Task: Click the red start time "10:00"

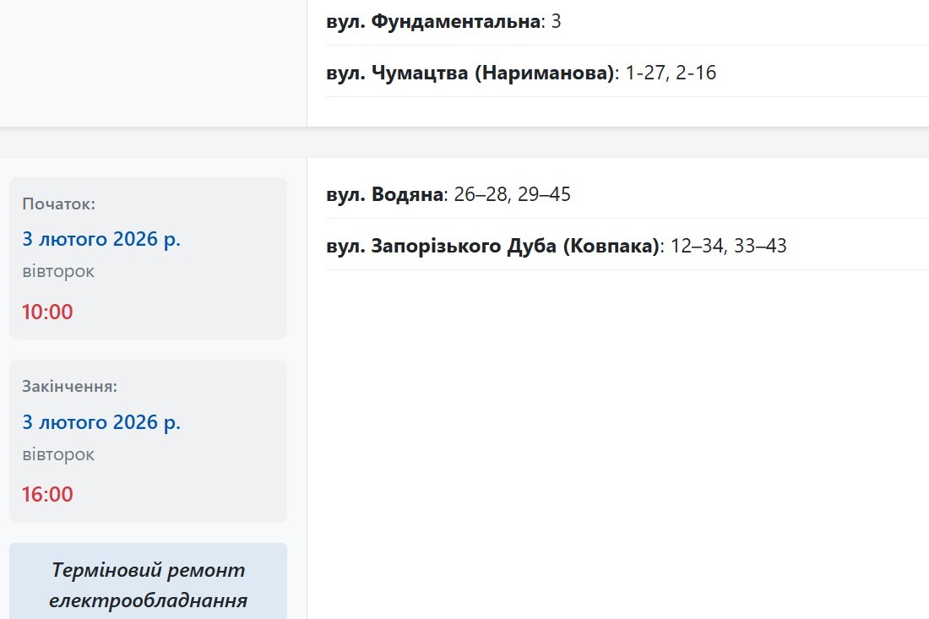Action: [47, 312]
